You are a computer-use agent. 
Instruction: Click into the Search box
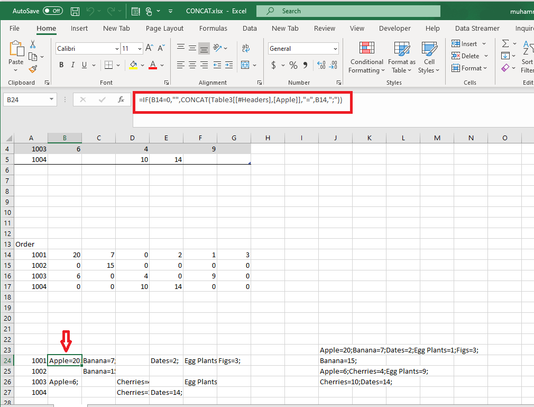pyautogui.click(x=348, y=11)
